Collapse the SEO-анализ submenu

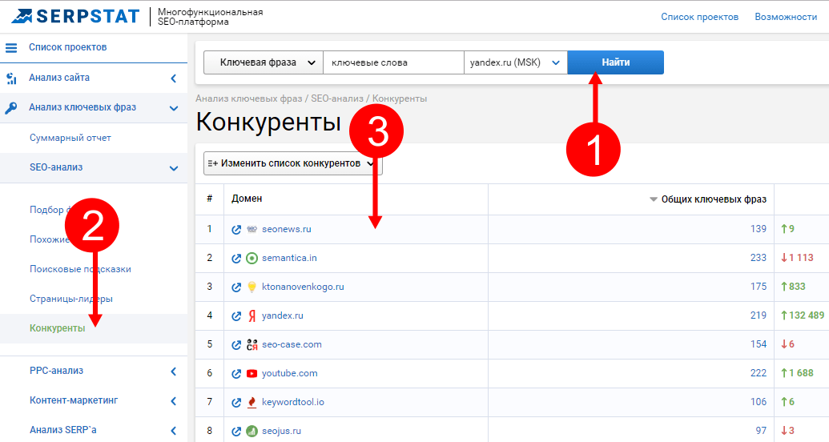174,168
